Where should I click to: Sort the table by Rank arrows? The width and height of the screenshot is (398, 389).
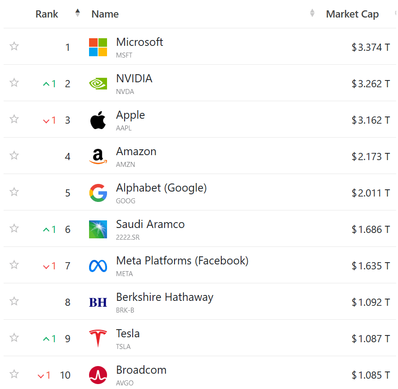tap(77, 13)
